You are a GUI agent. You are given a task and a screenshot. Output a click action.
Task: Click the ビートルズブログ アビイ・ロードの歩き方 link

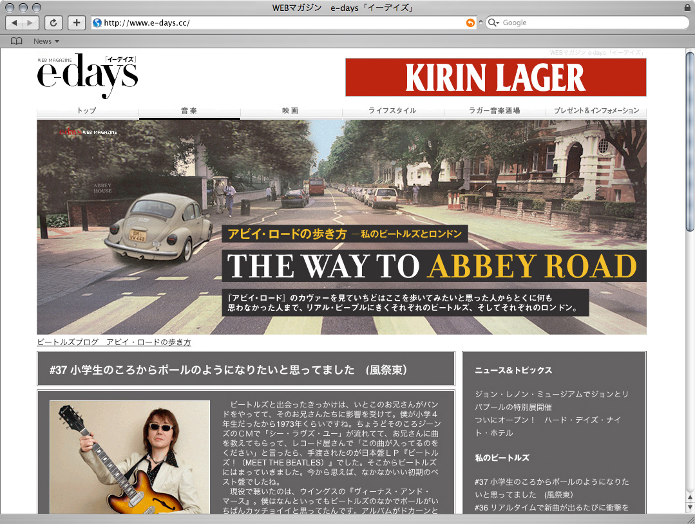coord(114,342)
